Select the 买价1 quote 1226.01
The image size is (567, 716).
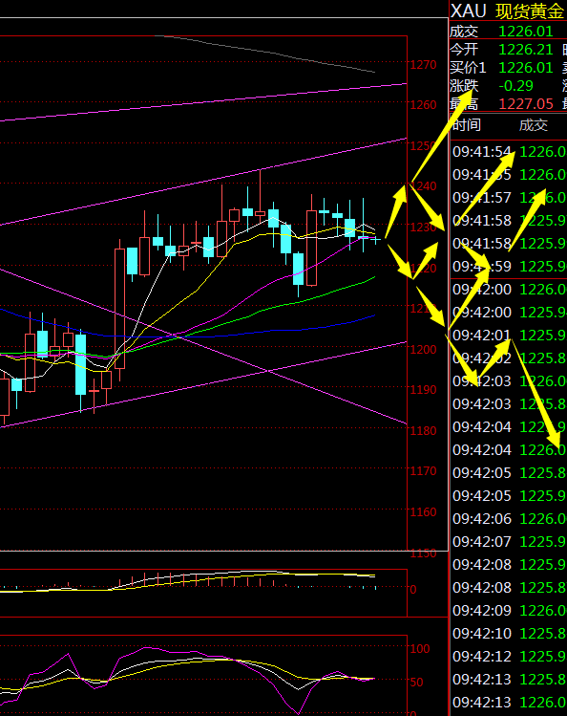[x=526, y=68]
